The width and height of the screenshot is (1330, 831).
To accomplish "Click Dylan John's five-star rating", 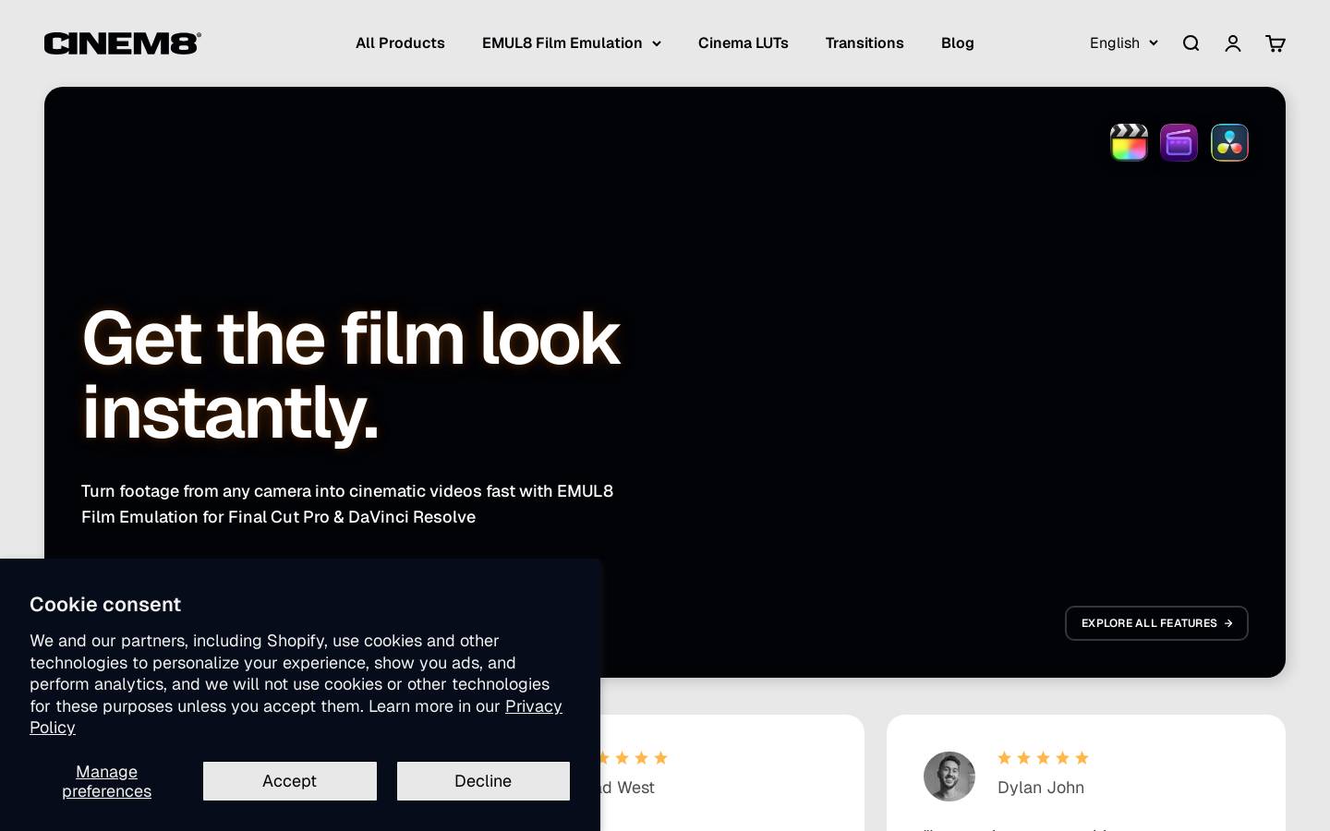I will tap(1044, 758).
